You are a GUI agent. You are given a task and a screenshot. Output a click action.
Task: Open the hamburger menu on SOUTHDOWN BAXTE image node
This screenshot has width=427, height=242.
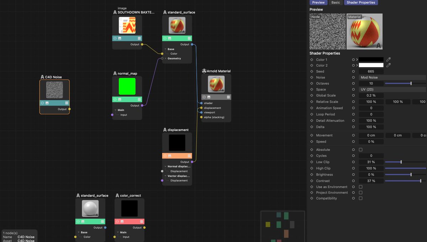tap(139, 38)
